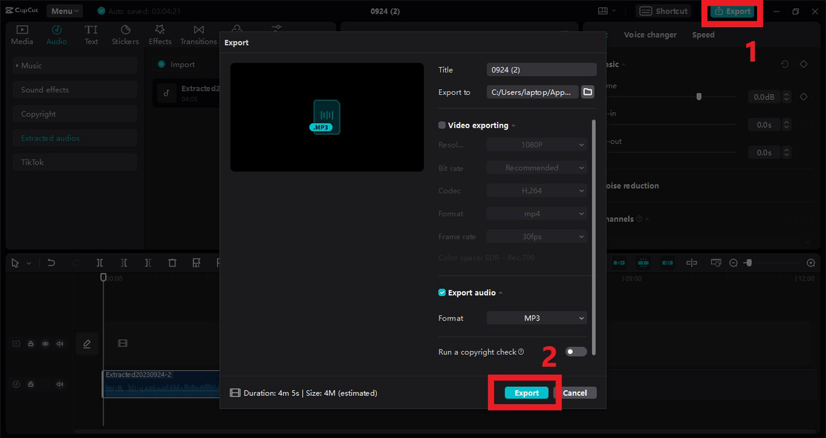This screenshot has height=438, width=826.
Task: Select Extracted audios in the sidebar
Action: pyautogui.click(x=75, y=138)
